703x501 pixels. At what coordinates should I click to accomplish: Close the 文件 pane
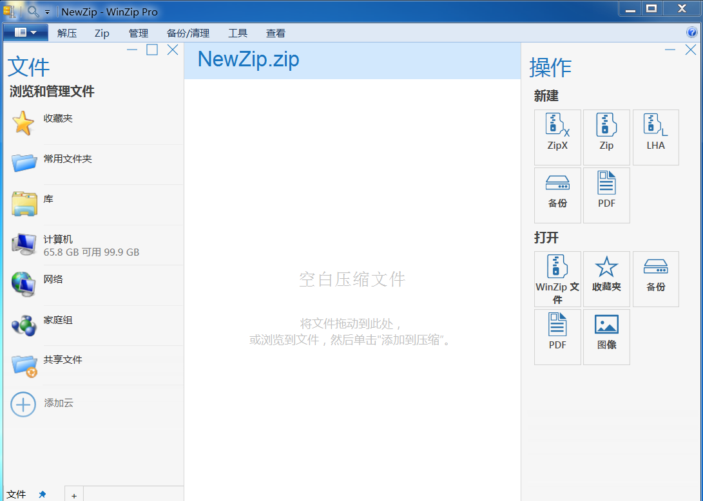click(x=173, y=50)
